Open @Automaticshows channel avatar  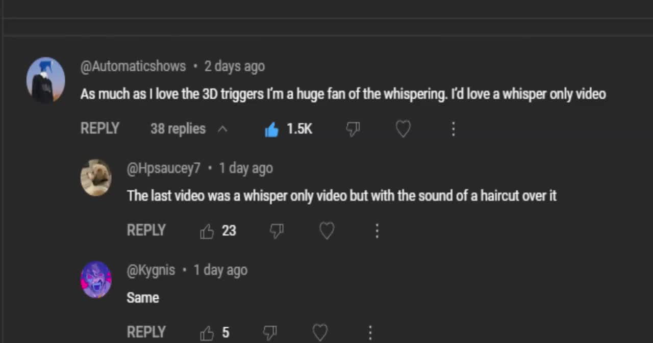click(46, 80)
